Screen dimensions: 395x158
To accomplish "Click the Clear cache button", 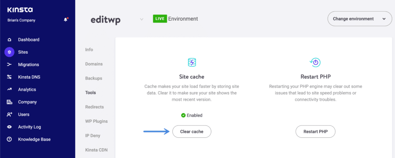I will (192, 132).
